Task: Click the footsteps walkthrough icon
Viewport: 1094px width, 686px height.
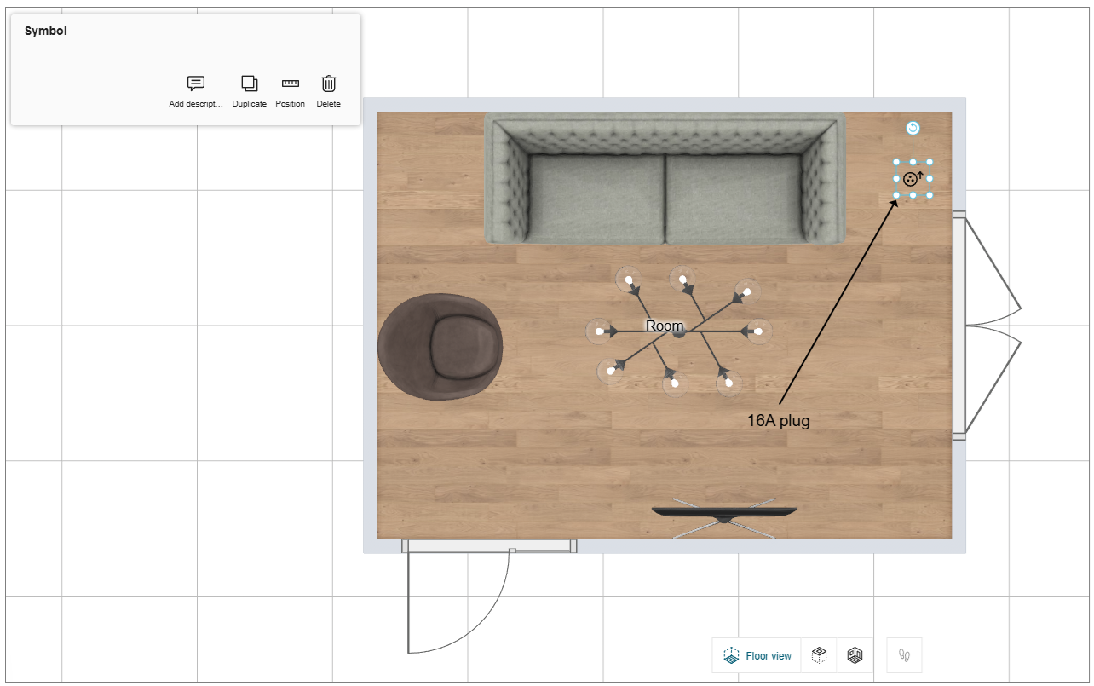Action: [x=904, y=655]
